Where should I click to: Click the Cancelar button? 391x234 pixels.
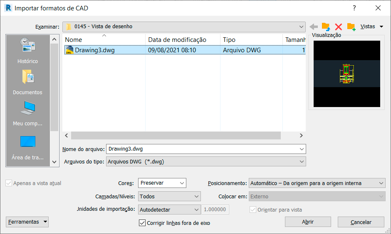[x=361, y=222]
